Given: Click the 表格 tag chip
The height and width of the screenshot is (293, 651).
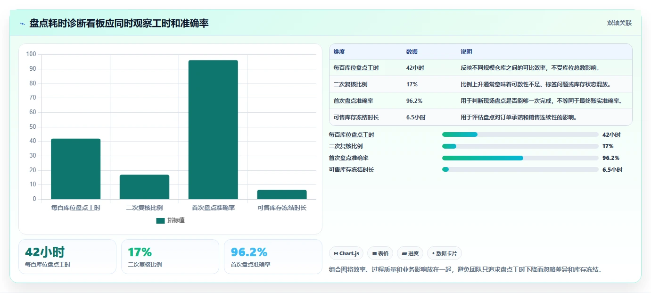Looking at the screenshot, I should (380, 253).
